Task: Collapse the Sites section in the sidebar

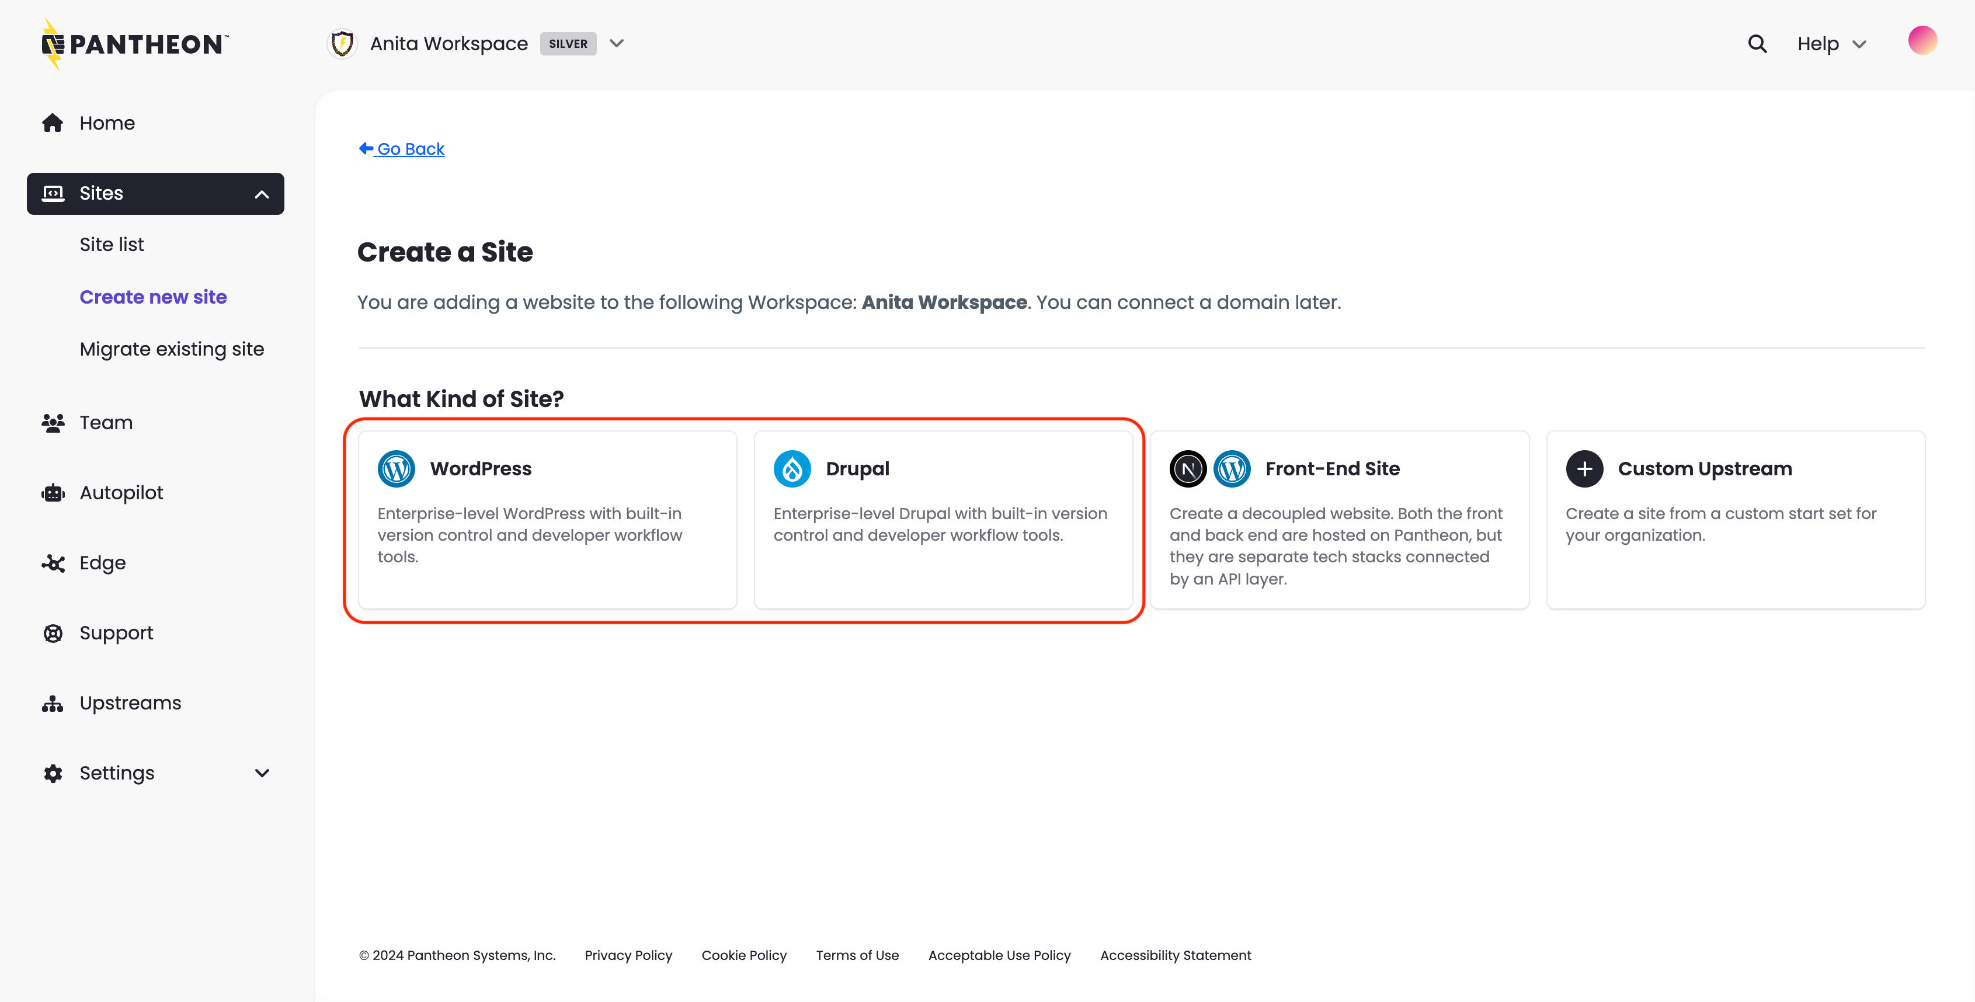Action: [262, 194]
